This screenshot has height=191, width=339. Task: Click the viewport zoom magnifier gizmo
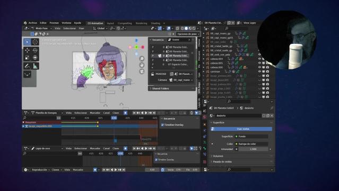(142, 58)
